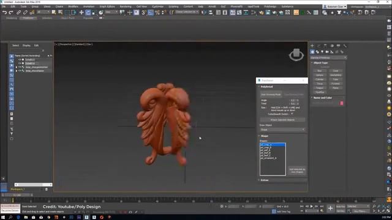Expand the Extras rollout in PolyDetail
392x220 pixels.
[265, 180]
